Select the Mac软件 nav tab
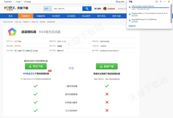This screenshot has width=173, height=118. tap(86, 16)
